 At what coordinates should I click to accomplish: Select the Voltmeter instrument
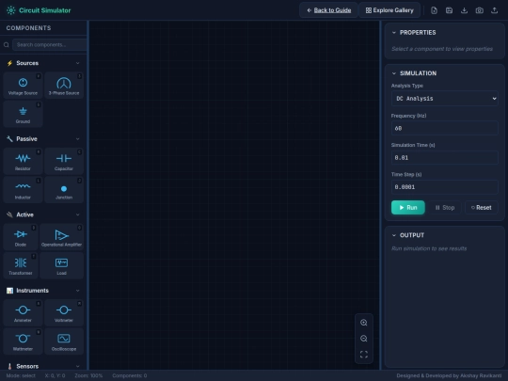tap(64, 312)
